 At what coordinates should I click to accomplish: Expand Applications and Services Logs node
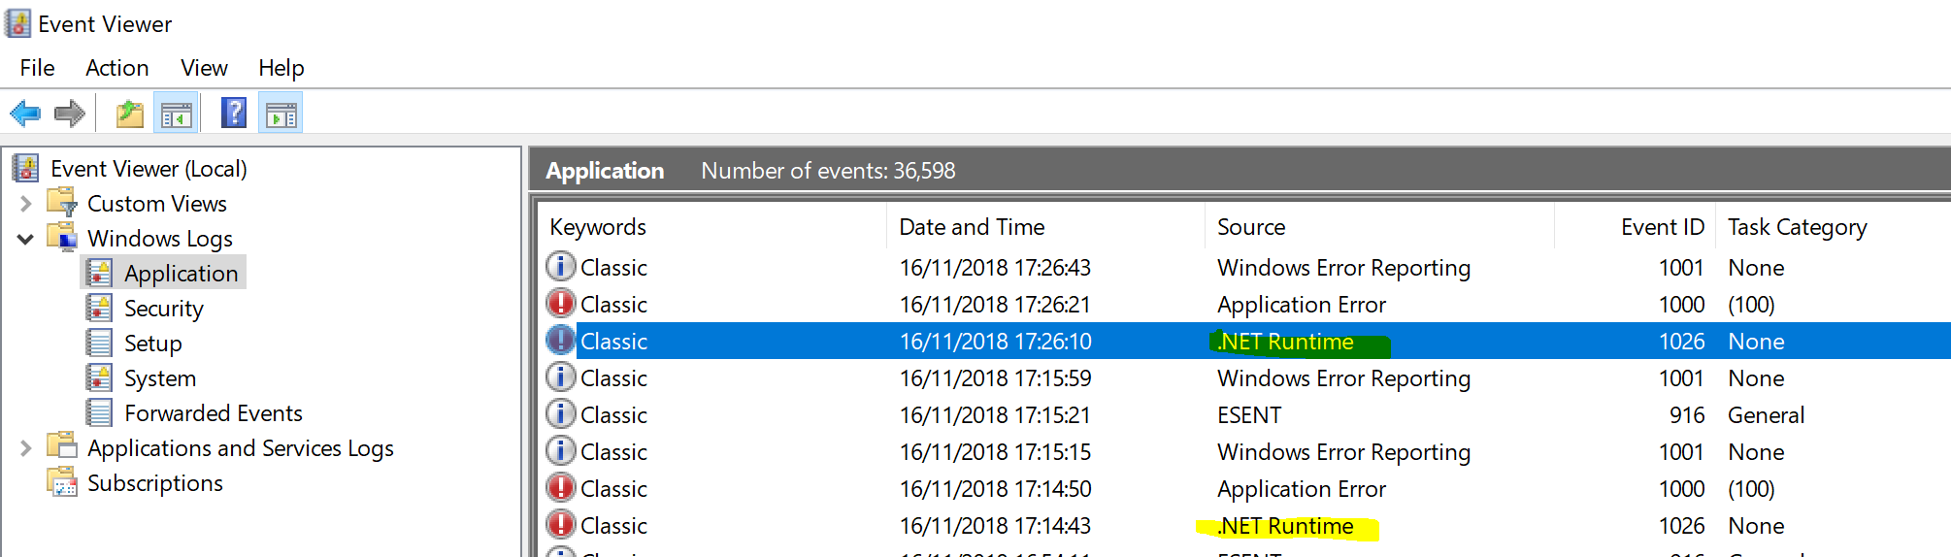pos(26,448)
